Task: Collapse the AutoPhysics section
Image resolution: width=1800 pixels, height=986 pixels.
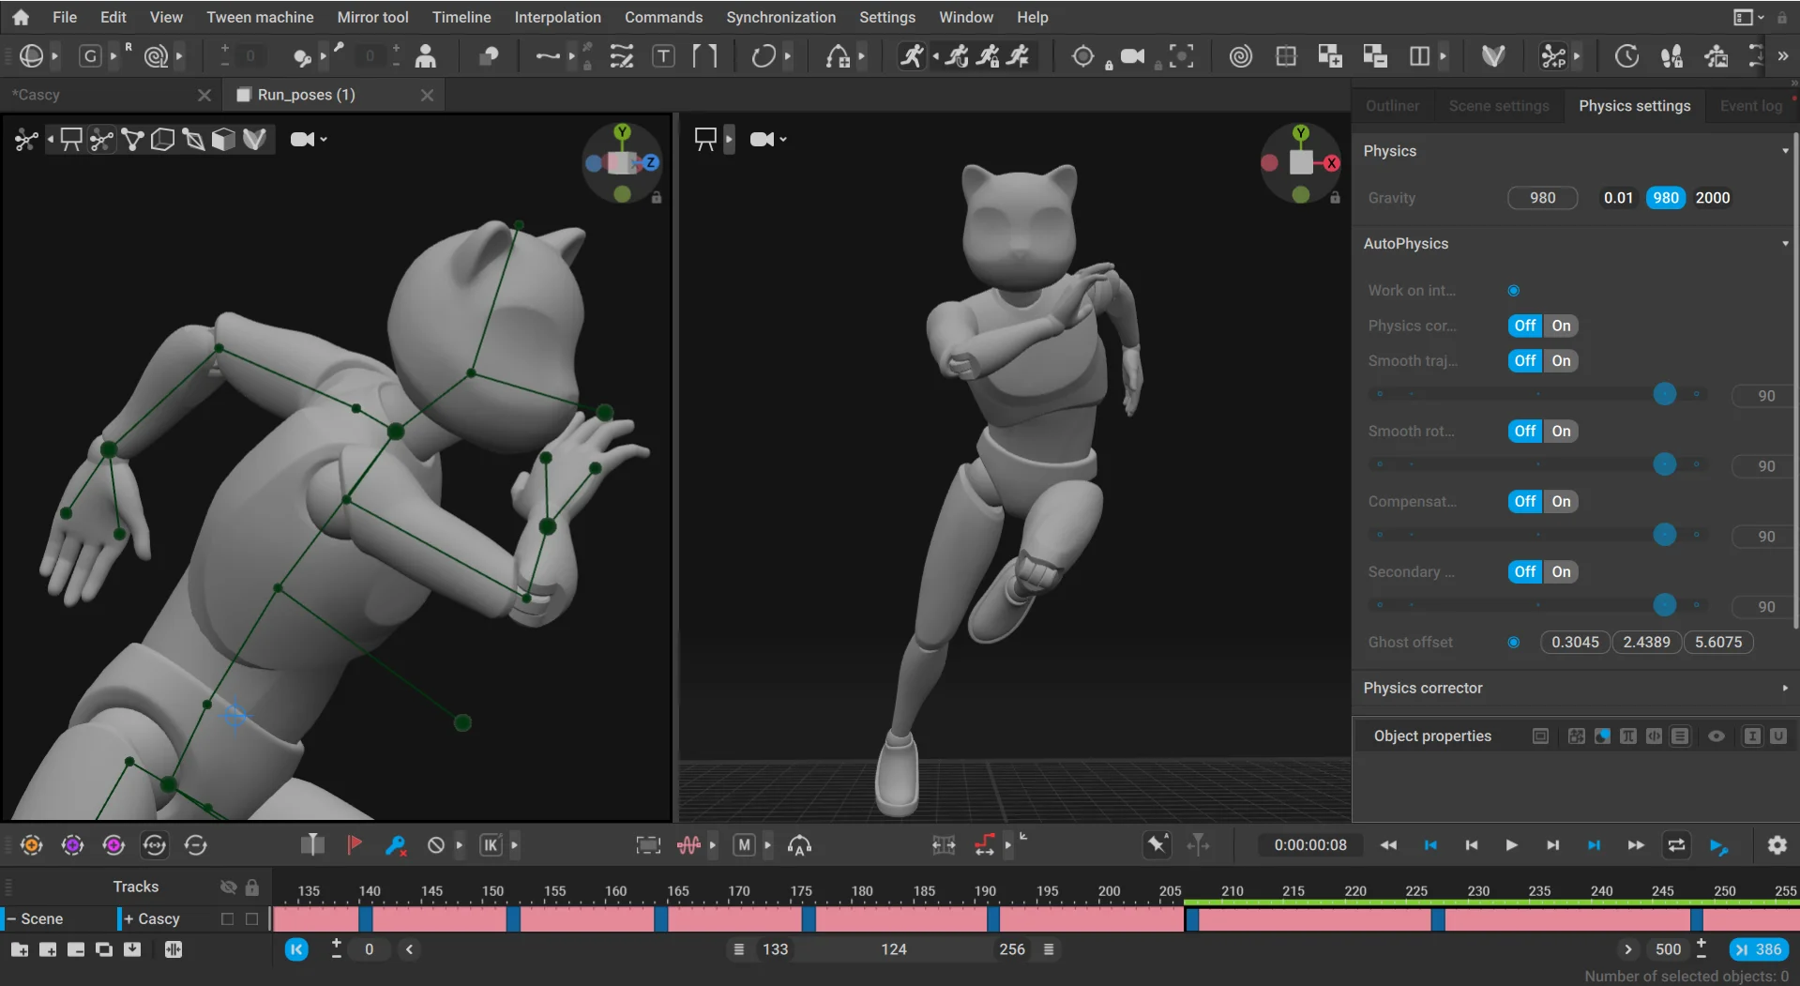Action: [x=1784, y=244]
